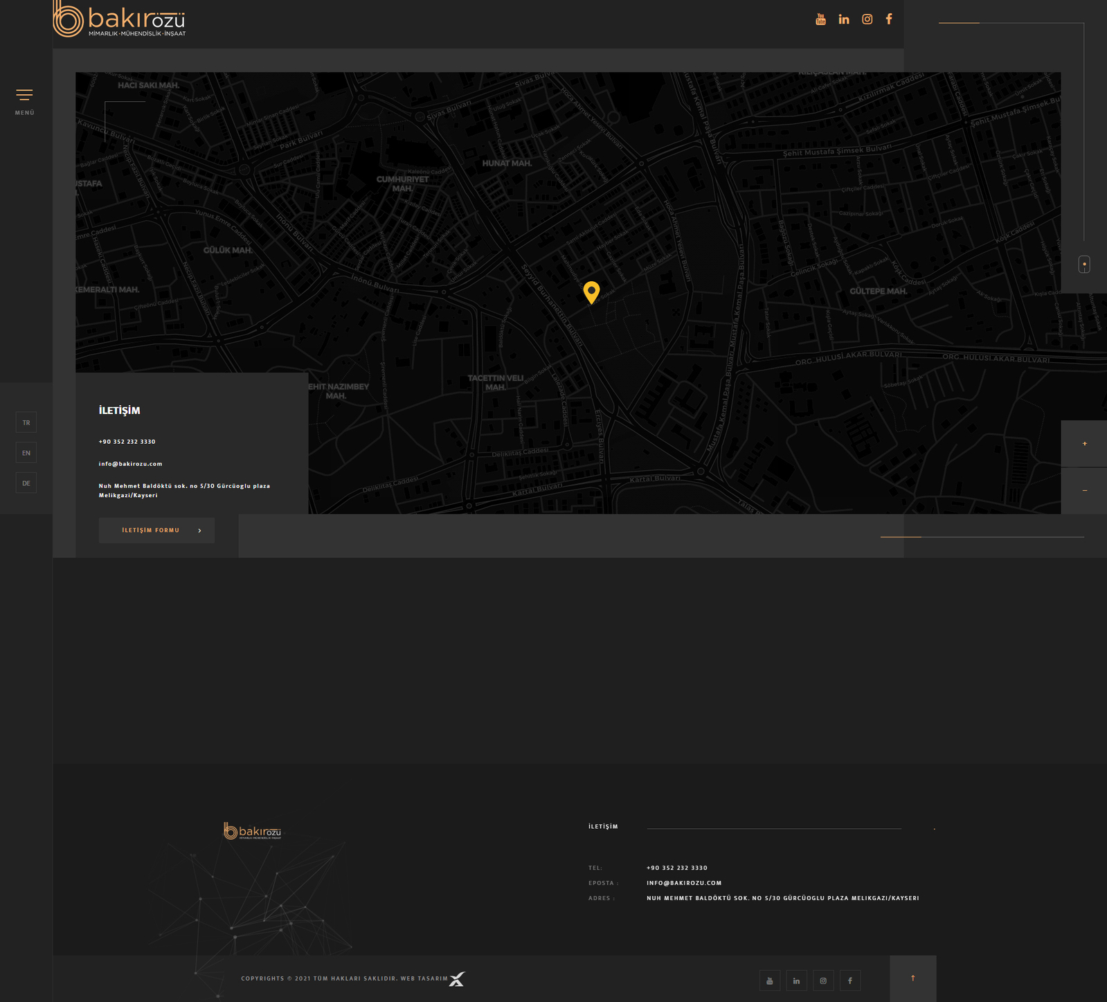Image resolution: width=1107 pixels, height=1002 pixels.
Task: Zoom out the map with minus button
Action: click(1084, 490)
